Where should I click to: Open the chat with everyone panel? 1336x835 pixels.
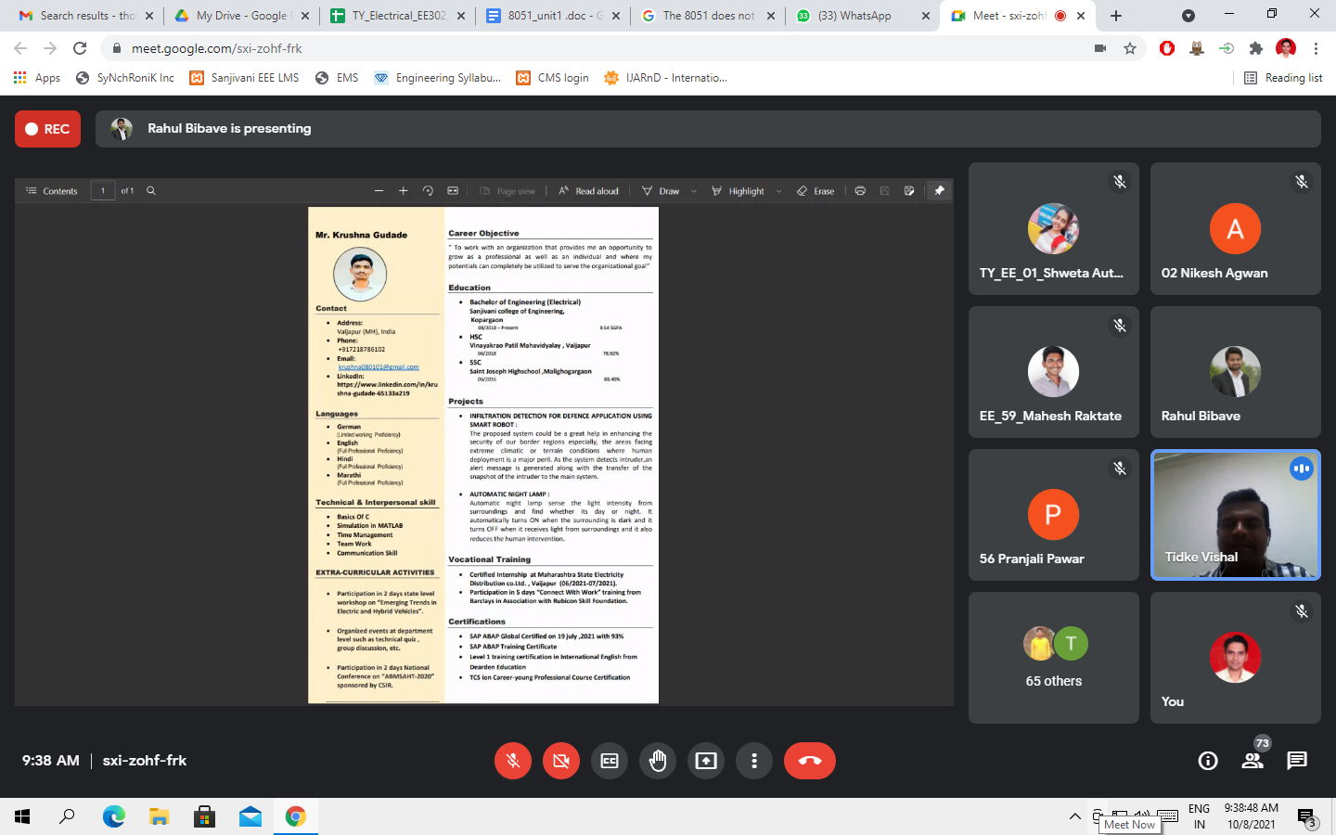point(1296,761)
